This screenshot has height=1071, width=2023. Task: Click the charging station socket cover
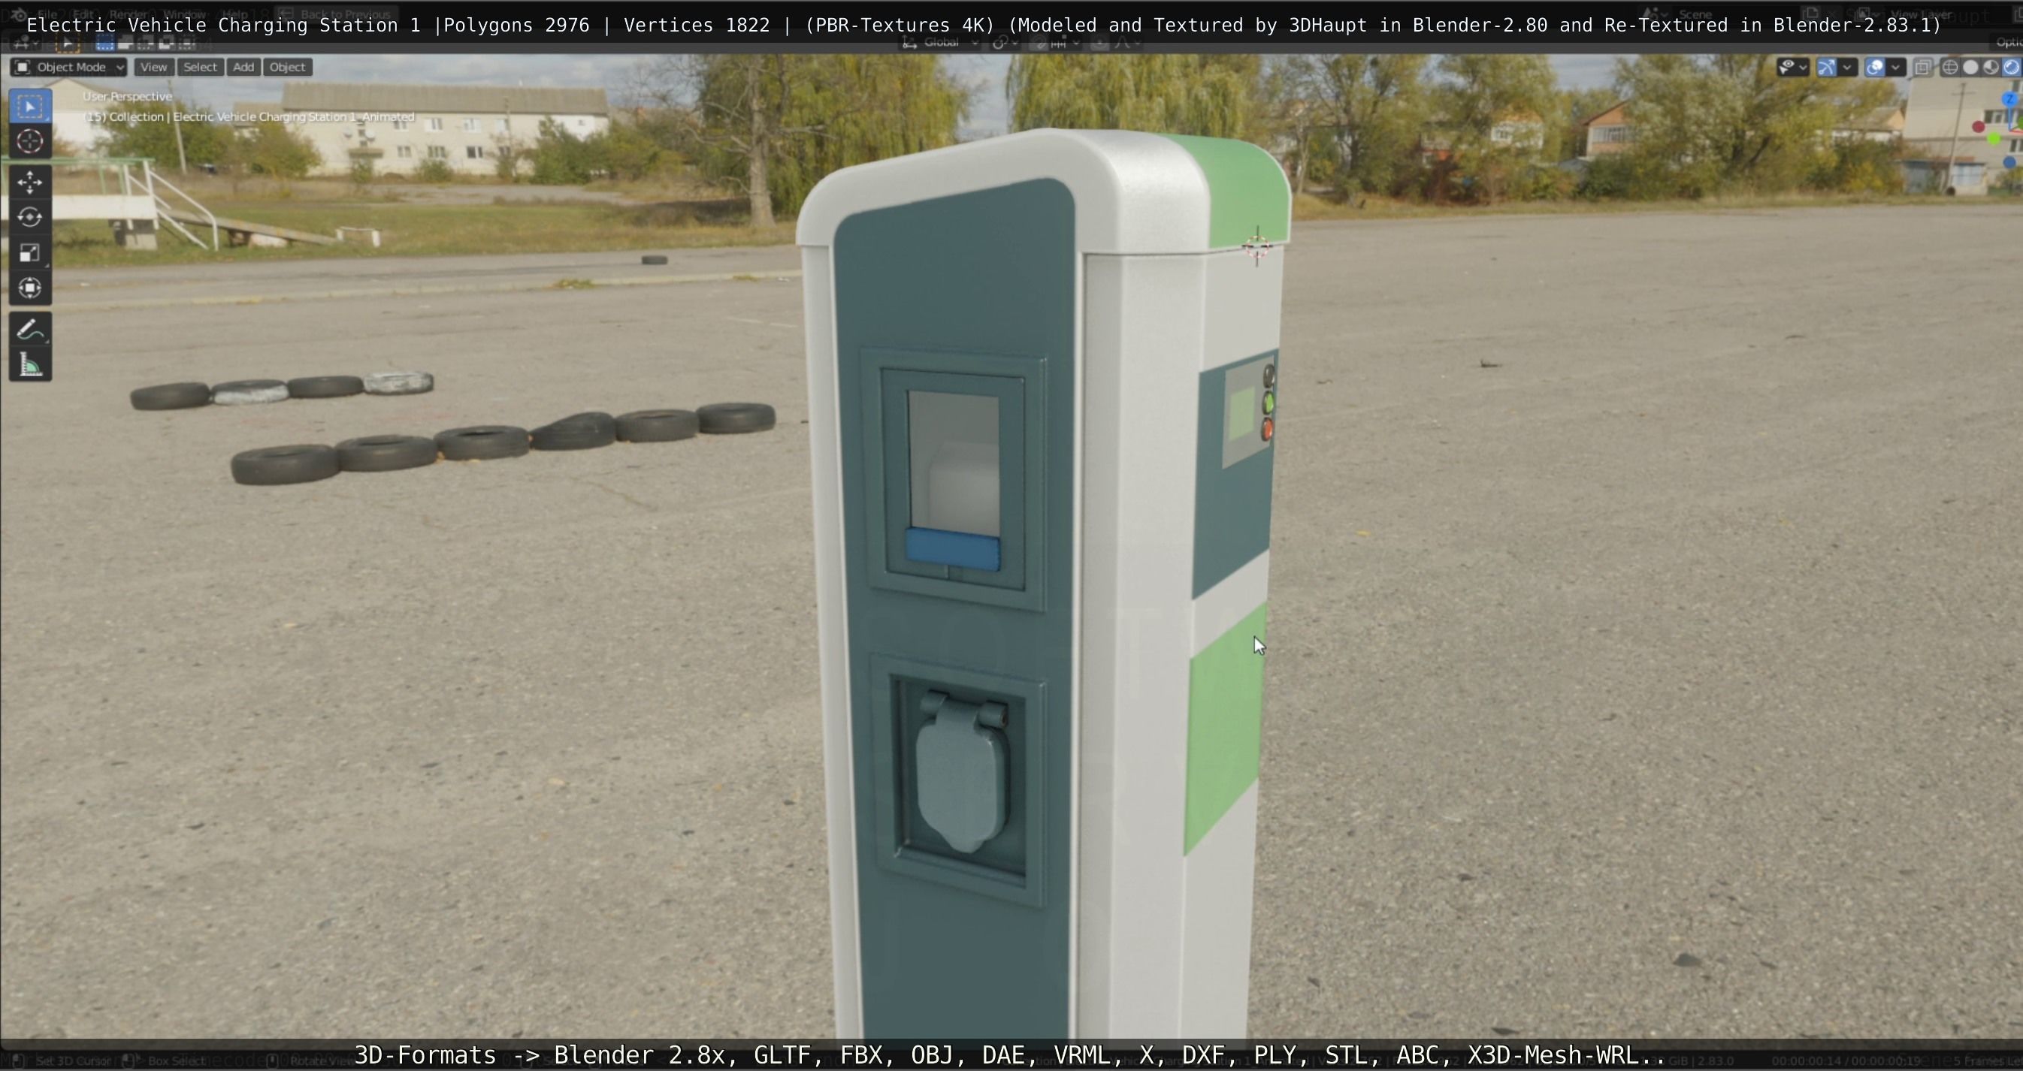tap(962, 773)
